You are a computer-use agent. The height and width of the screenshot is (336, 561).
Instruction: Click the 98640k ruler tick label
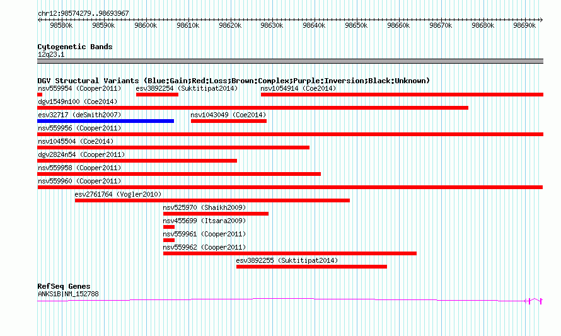point(314,25)
